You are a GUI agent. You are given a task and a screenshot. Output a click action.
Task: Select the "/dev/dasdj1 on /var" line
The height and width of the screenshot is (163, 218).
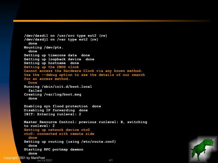(61, 40)
